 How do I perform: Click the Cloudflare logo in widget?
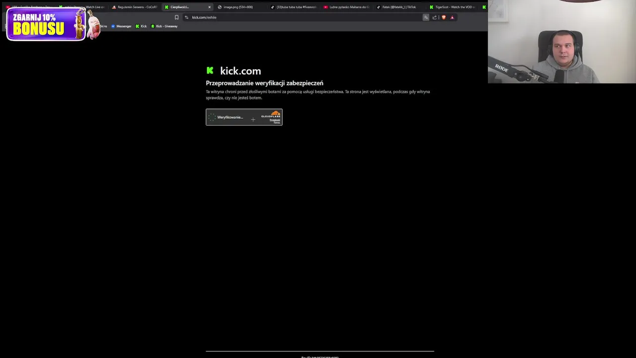(271, 115)
